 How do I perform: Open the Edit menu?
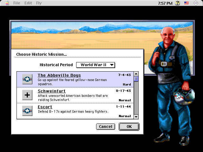tap(28, 3)
